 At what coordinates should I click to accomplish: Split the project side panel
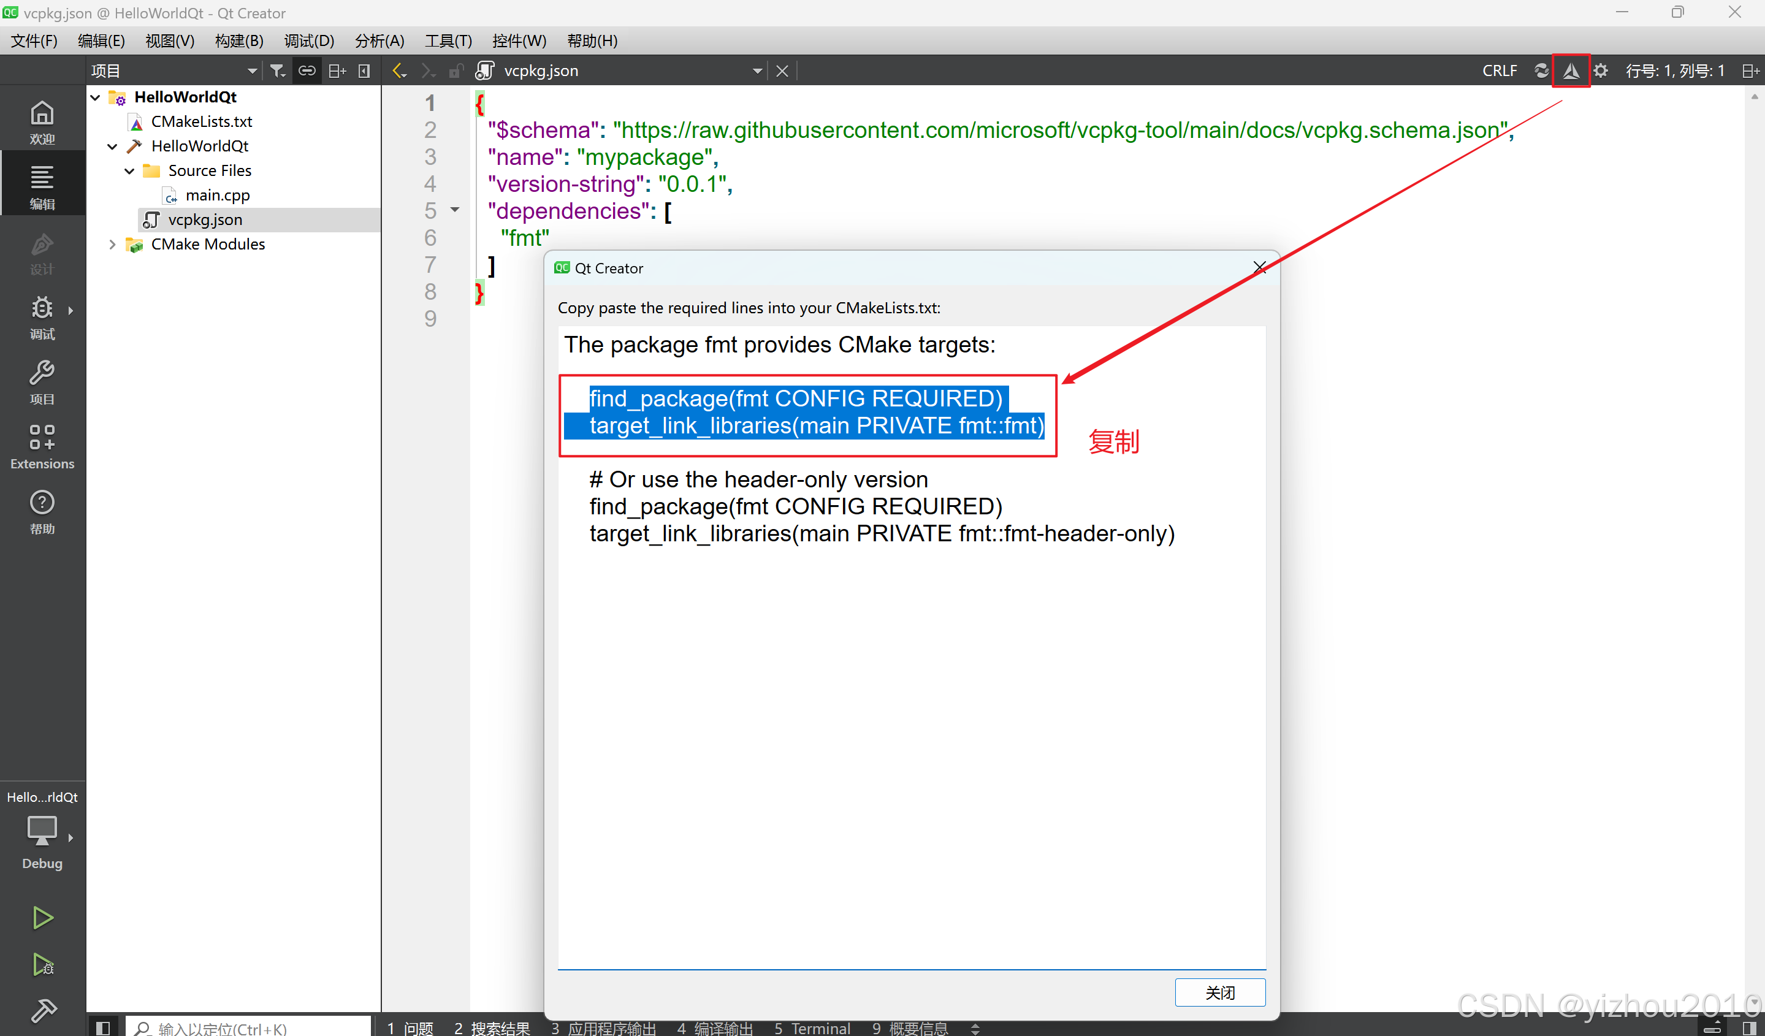337,70
